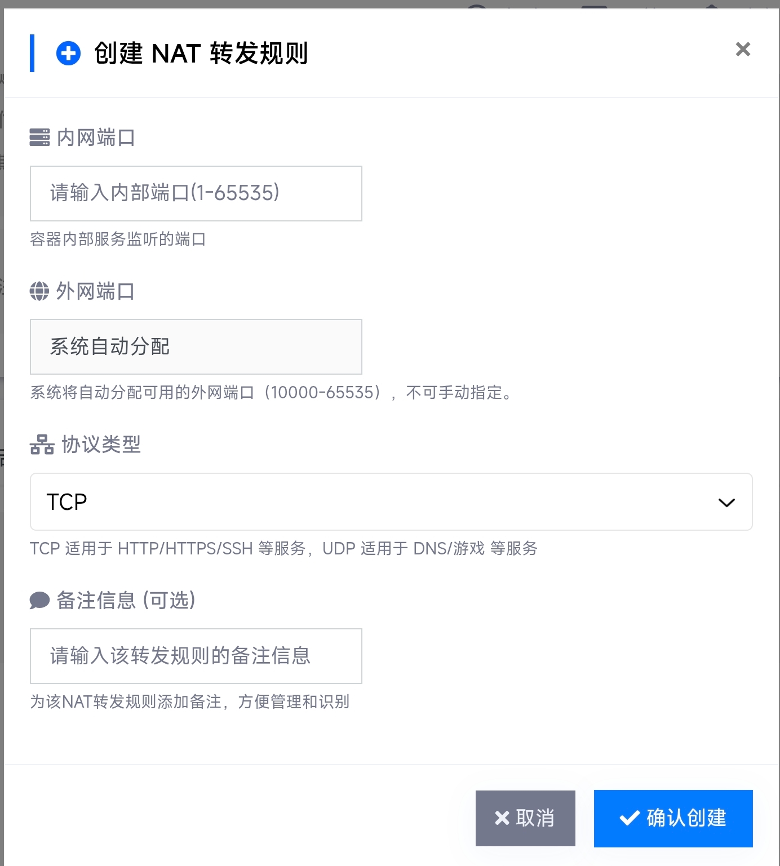
Task: Click the network icon beside 协议类型
Action: pos(42,445)
